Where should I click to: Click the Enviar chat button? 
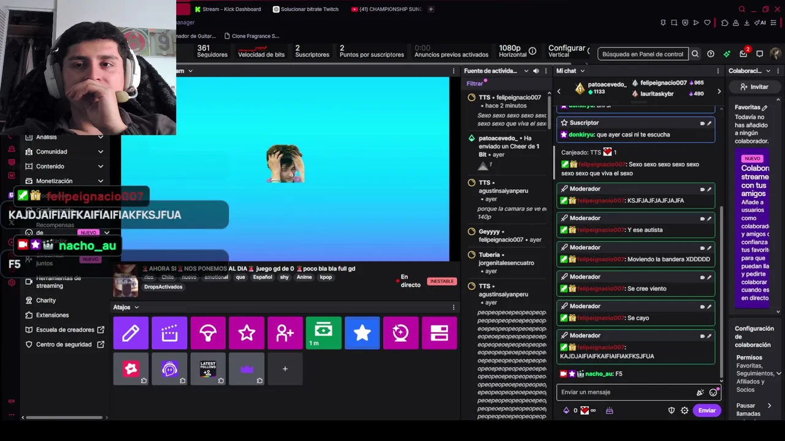[x=706, y=410]
